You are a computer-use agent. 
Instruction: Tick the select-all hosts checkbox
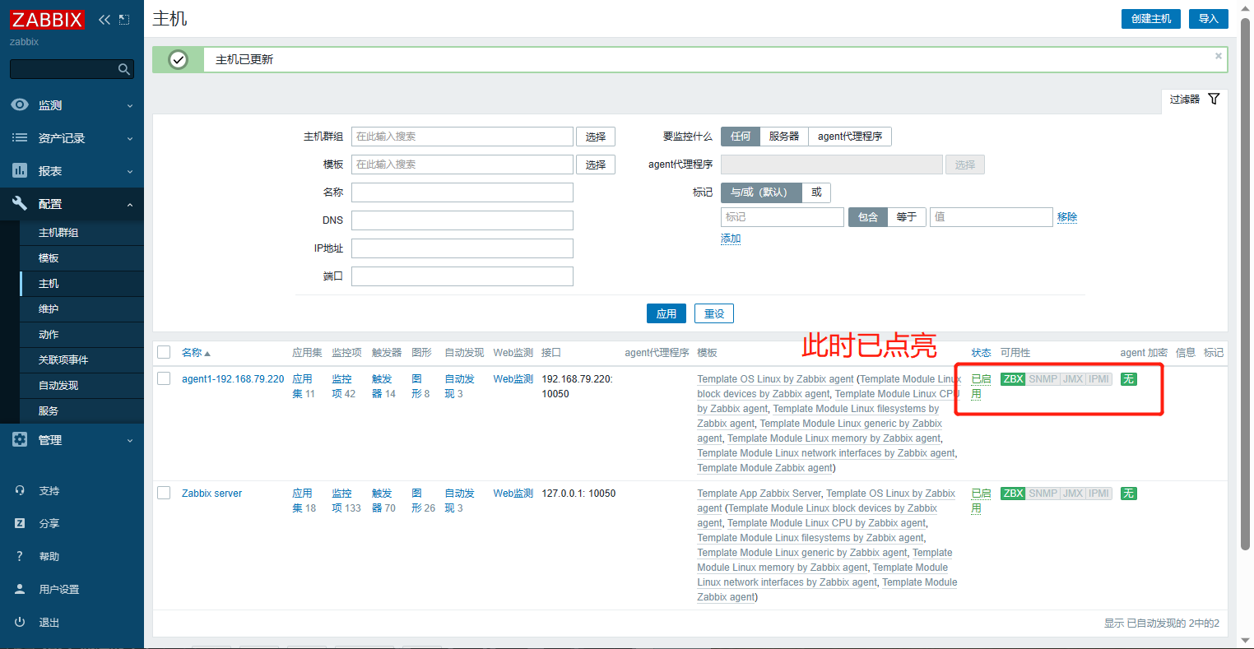tap(164, 352)
